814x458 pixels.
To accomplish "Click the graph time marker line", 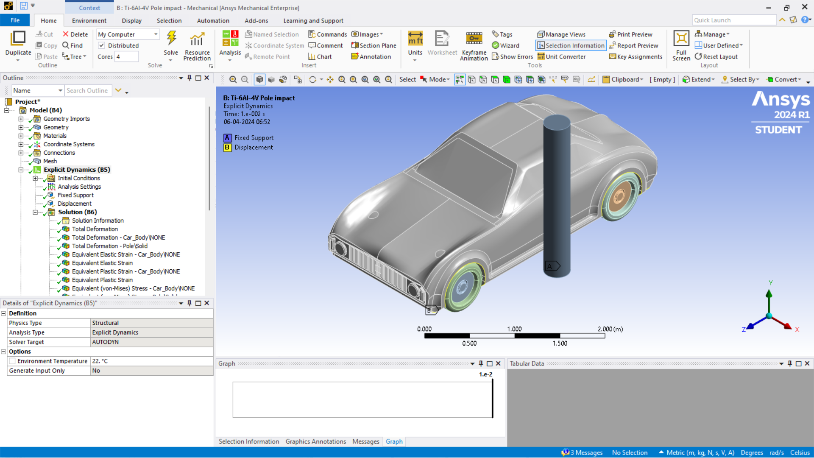I will tap(492, 399).
